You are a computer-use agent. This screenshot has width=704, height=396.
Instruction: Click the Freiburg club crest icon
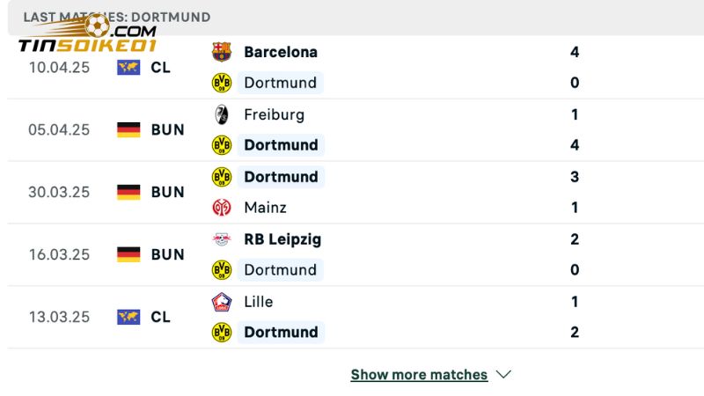click(x=222, y=114)
